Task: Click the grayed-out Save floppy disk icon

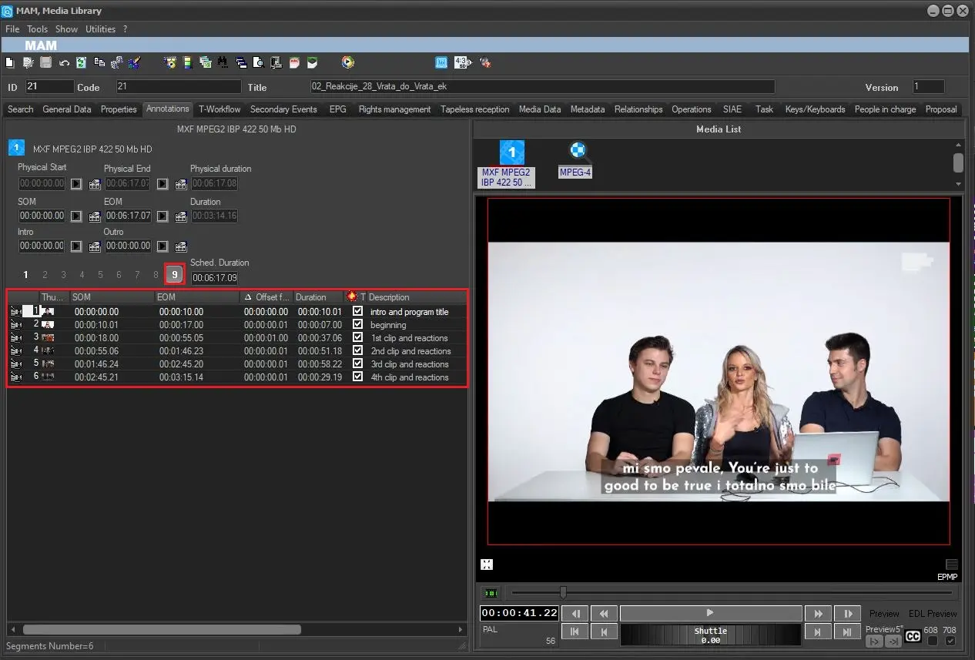Action: click(x=46, y=62)
